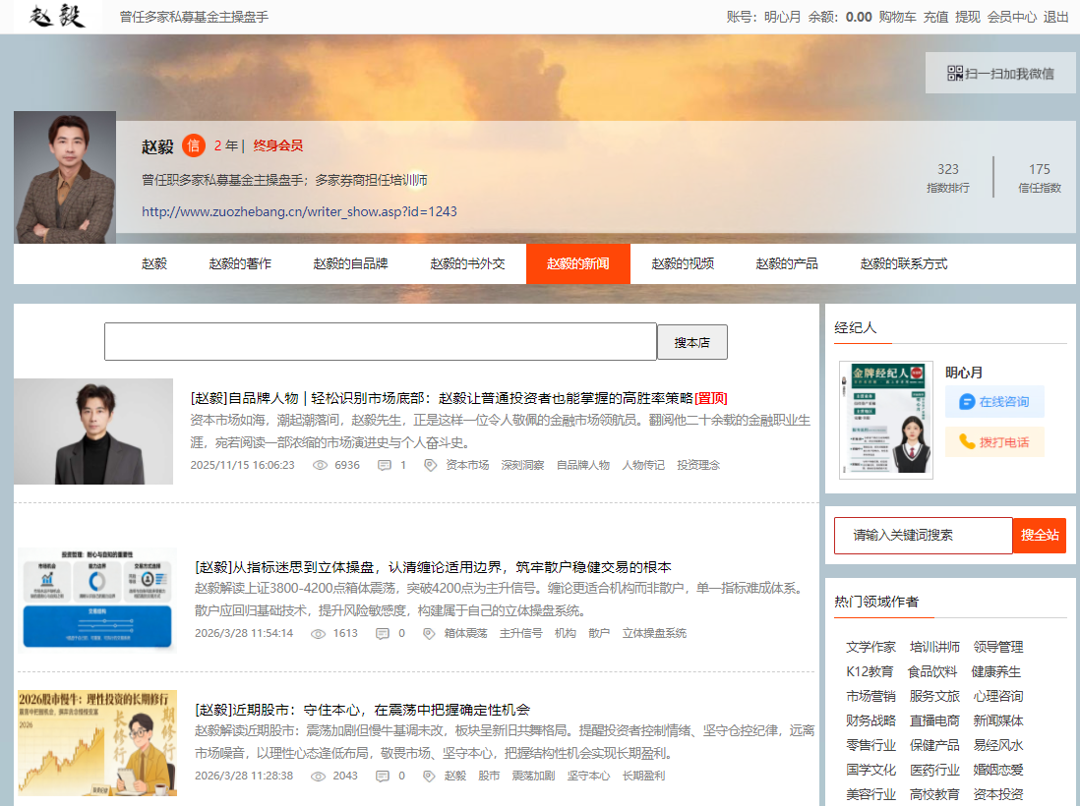Image resolution: width=1080 pixels, height=806 pixels.
Task: Click the store search input field
Action: tap(381, 342)
